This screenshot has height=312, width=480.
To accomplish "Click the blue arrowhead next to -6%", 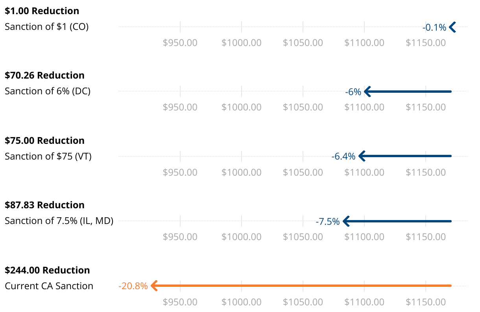I will click(367, 92).
